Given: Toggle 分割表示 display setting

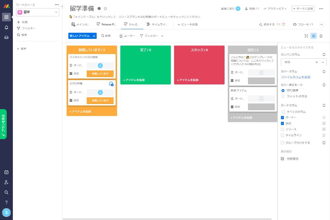Looking at the screenshot, I should click(290, 159).
